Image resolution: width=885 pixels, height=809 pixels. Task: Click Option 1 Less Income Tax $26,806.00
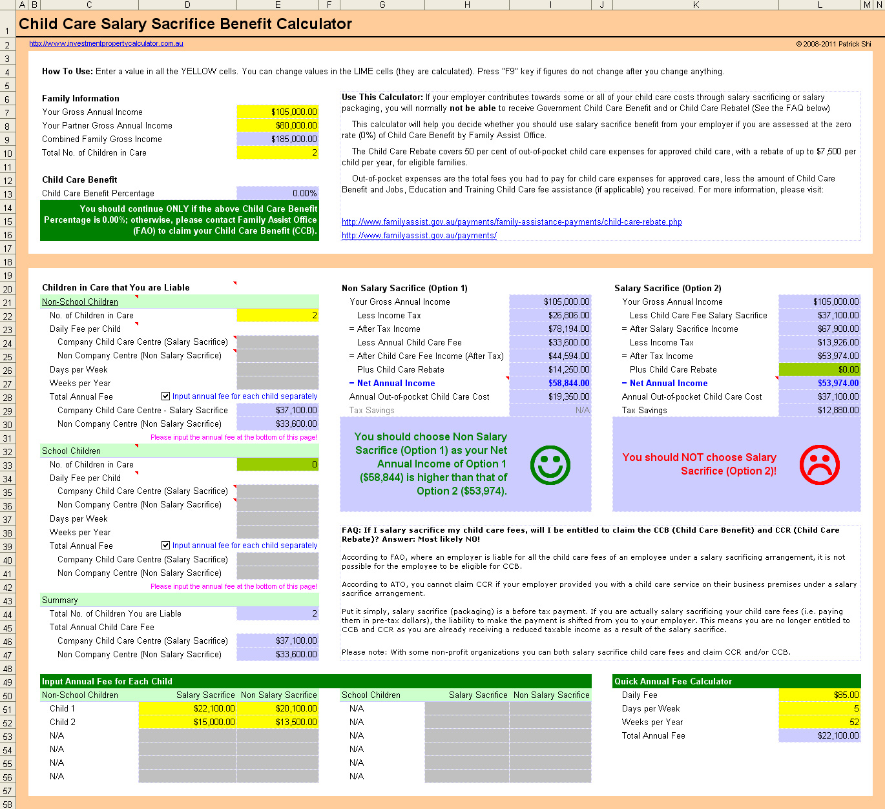point(550,315)
